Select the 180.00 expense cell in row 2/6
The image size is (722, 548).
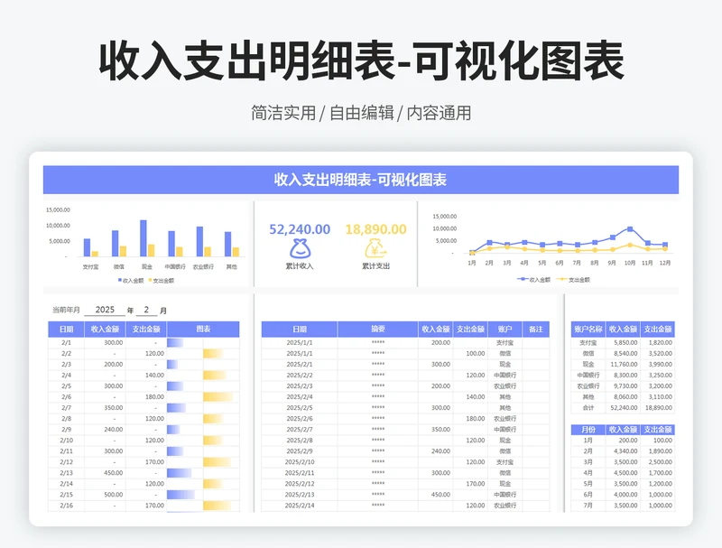tap(146, 397)
